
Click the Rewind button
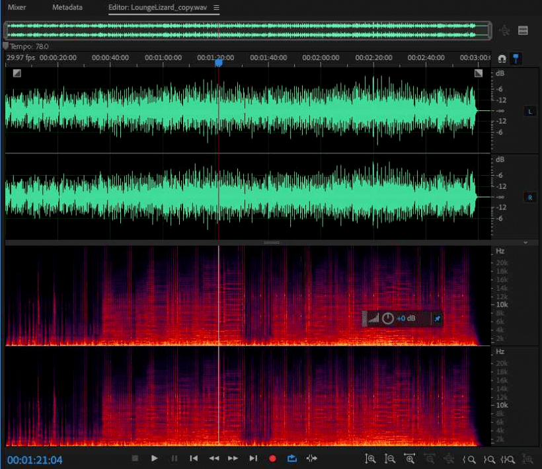point(214,458)
